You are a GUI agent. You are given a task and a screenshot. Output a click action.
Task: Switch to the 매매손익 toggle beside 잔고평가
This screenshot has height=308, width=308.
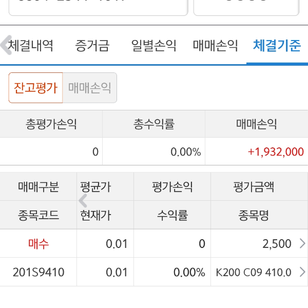pos(90,88)
